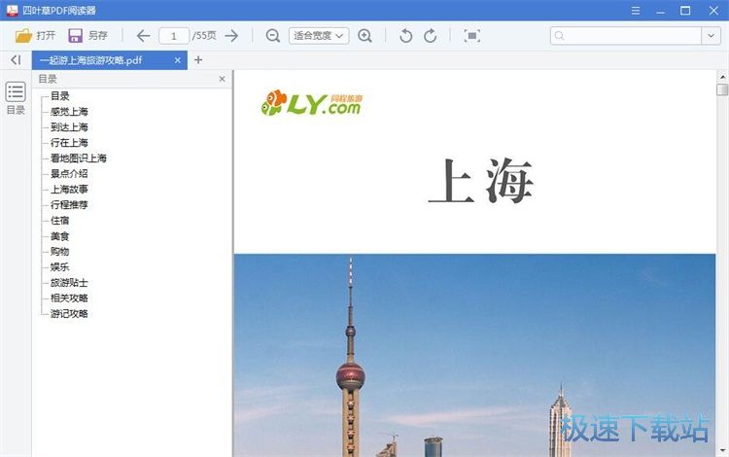
Task: Go to previous page arrow
Action: (143, 36)
